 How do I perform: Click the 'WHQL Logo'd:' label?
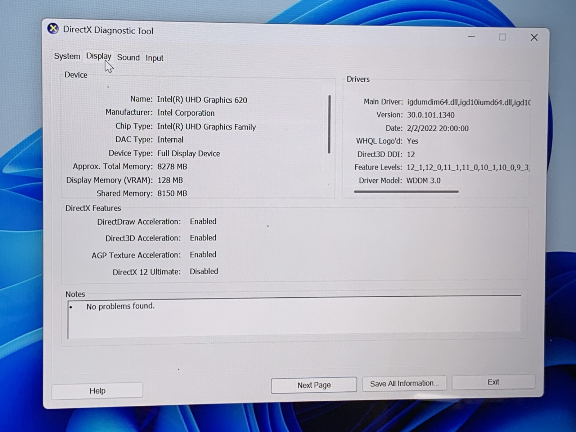click(379, 141)
